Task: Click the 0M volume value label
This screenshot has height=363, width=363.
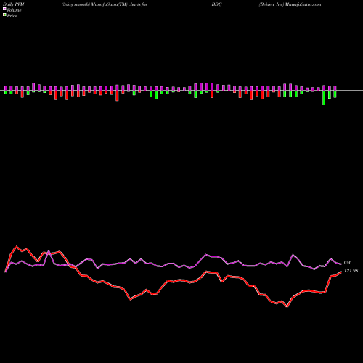Action: click(x=347, y=263)
